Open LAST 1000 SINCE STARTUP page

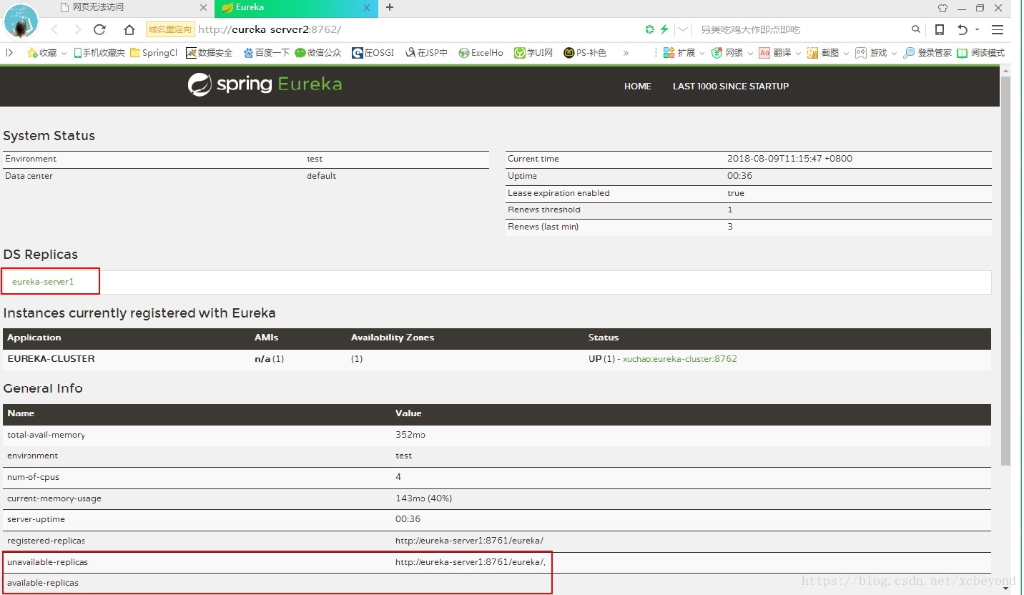pyautogui.click(x=731, y=86)
